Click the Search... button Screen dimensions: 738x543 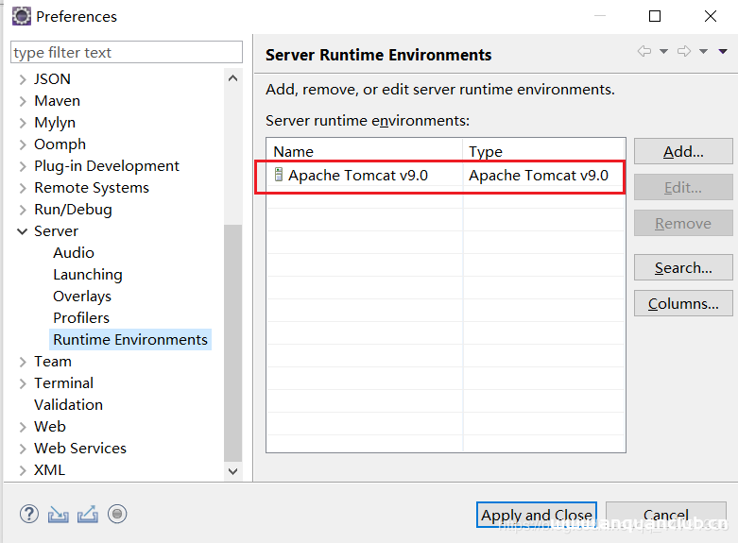683,268
